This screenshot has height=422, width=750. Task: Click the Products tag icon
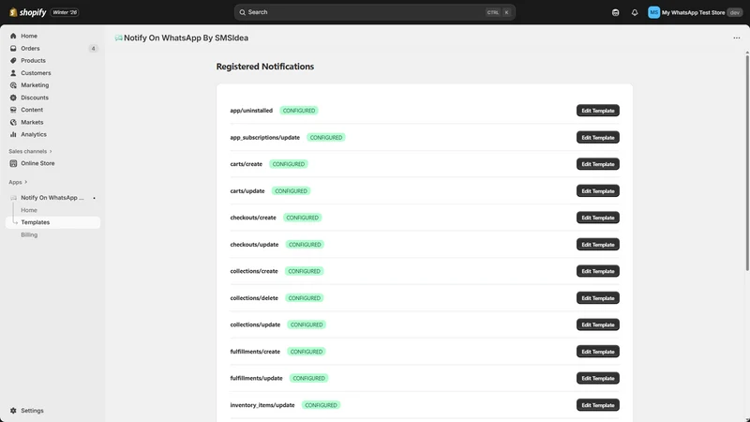(x=13, y=61)
